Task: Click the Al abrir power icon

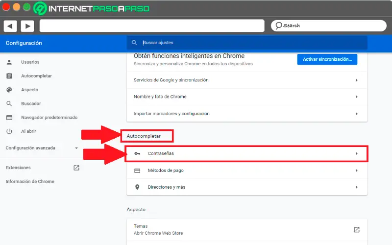Action: [x=9, y=131]
